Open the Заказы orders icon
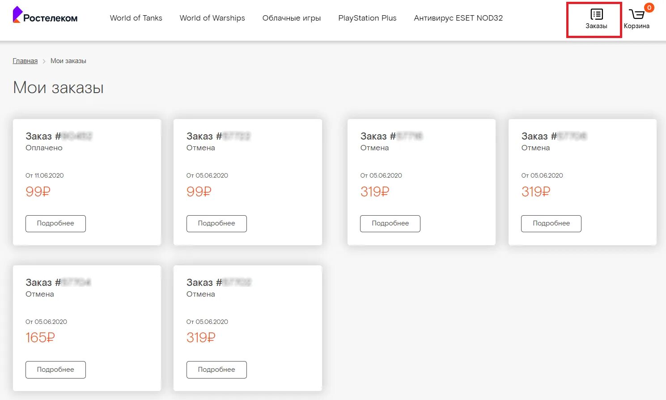The image size is (666, 400). pos(596,19)
